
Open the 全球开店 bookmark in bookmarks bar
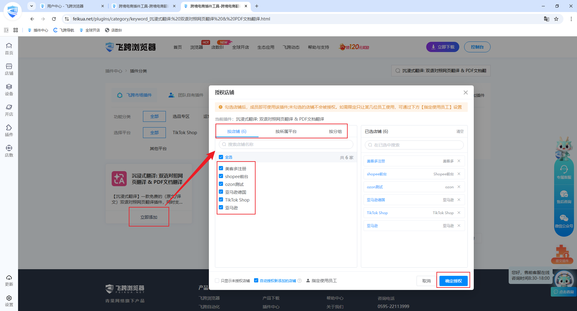coord(90,30)
